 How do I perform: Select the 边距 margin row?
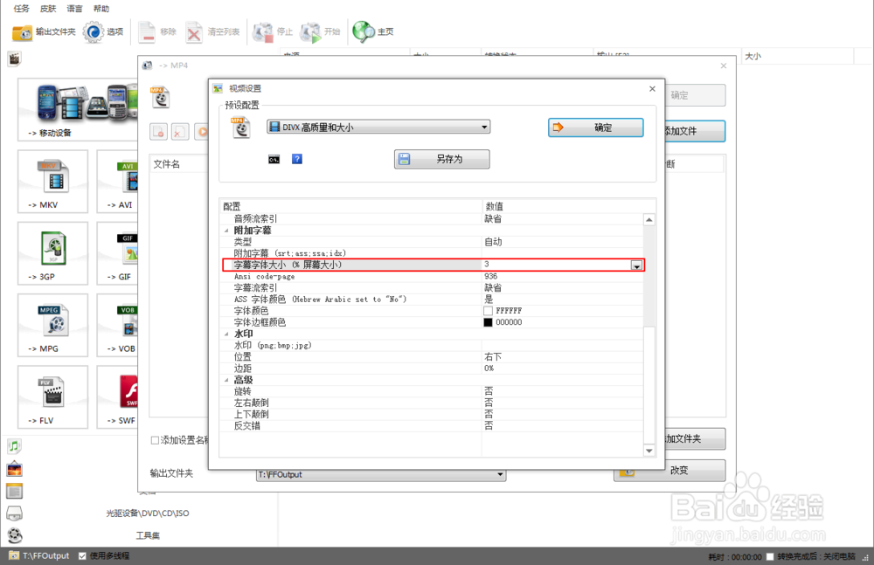point(432,369)
